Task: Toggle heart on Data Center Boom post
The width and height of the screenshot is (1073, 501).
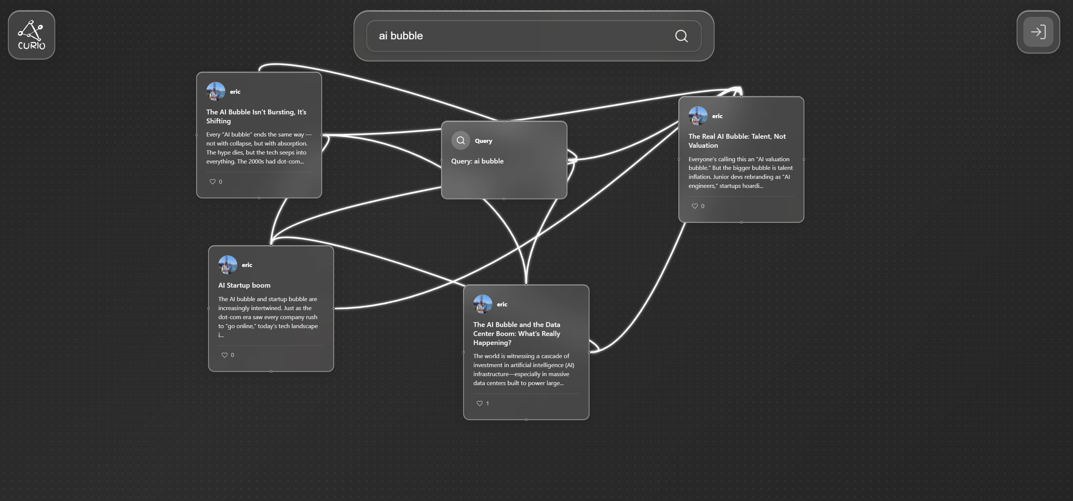Action: (x=479, y=403)
